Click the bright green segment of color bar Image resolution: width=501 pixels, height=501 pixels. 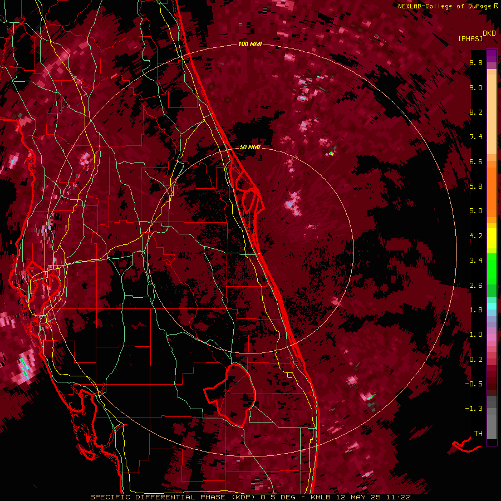click(492, 268)
